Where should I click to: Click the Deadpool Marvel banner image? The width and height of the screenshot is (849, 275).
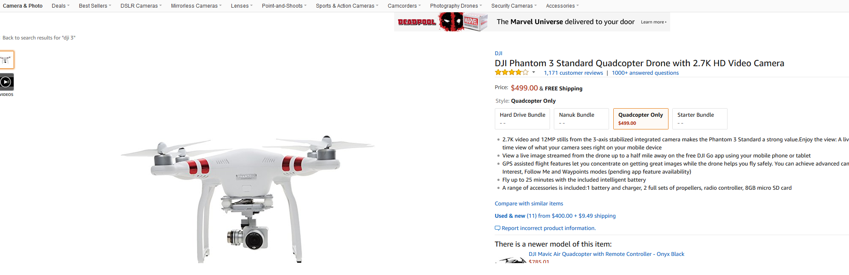point(443,22)
